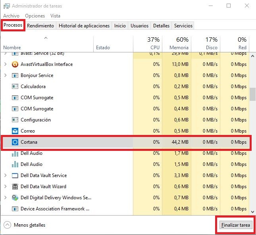Click the 0,8 MB memory value
The height and width of the screenshot is (235, 256).
181,75
